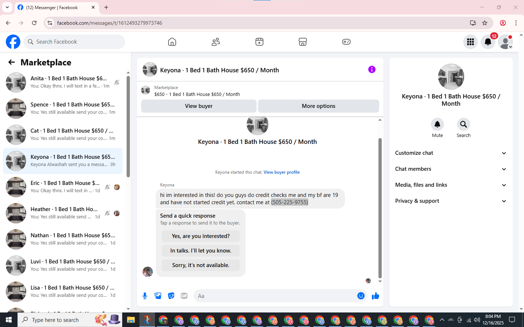
Task: Show hidden system tray icons
Action: point(442,320)
